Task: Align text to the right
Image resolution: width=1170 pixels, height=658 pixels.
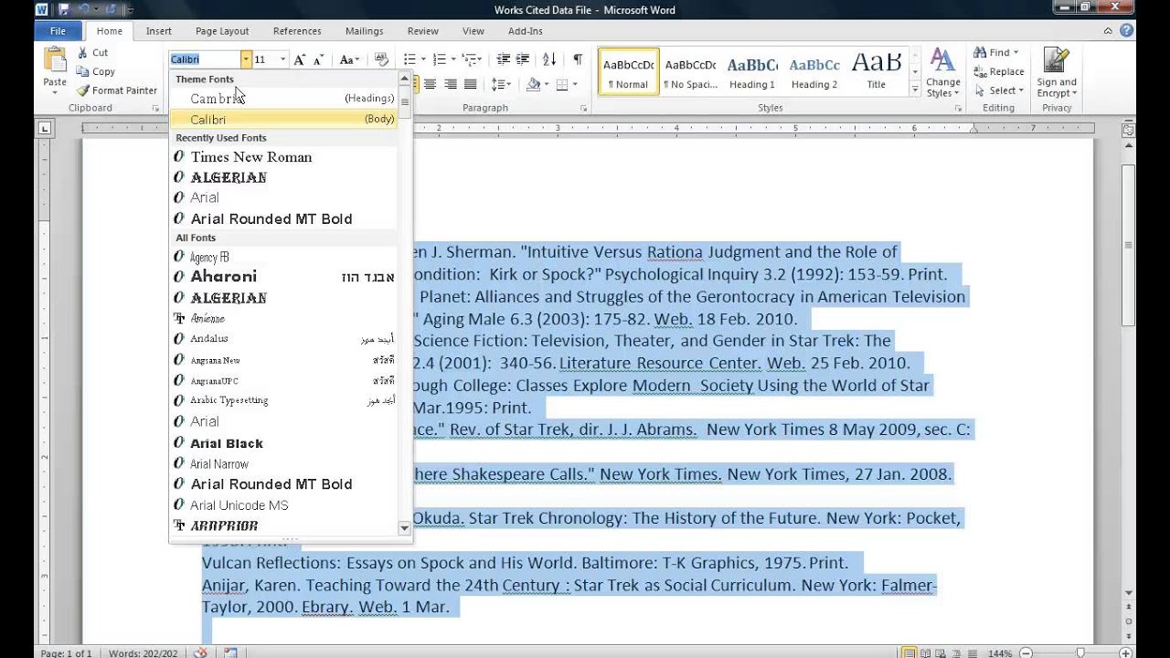Action: tap(451, 84)
